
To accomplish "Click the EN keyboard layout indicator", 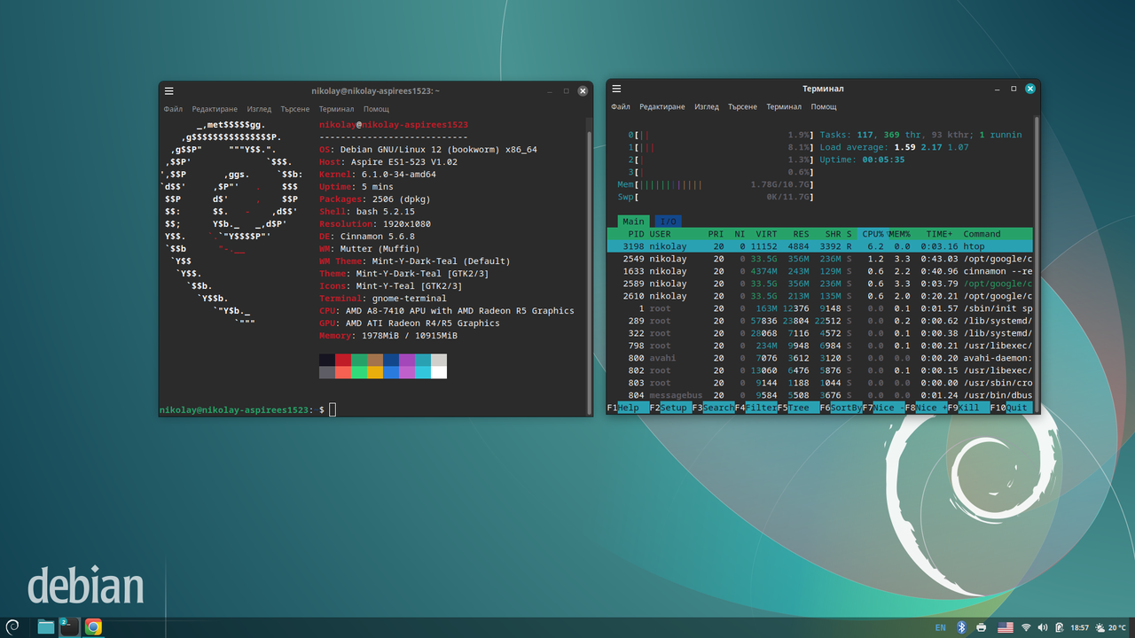I will tap(940, 627).
